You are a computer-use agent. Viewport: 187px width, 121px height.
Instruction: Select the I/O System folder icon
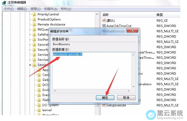[39, 105]
